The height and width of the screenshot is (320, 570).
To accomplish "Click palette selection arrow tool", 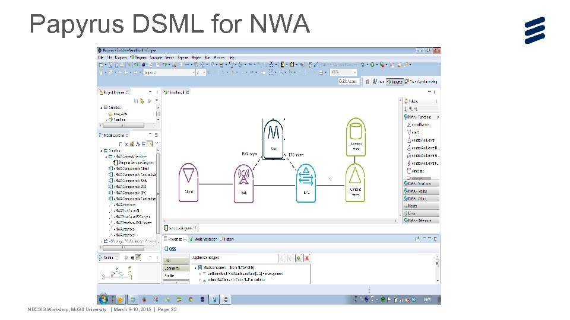I will pyautogui.click(x=406, y=109).
